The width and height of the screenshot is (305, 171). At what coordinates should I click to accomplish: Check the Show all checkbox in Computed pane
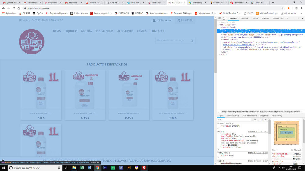(292, 150)
